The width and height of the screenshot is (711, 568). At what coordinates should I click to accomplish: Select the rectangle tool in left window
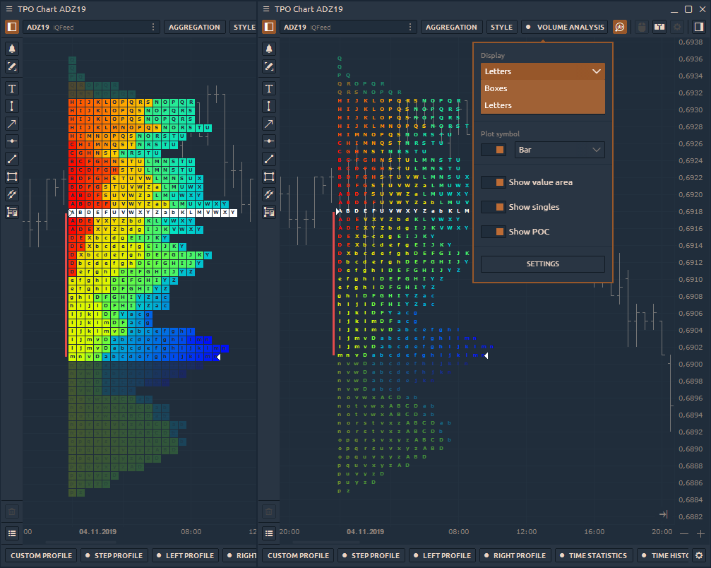[12, 177]
